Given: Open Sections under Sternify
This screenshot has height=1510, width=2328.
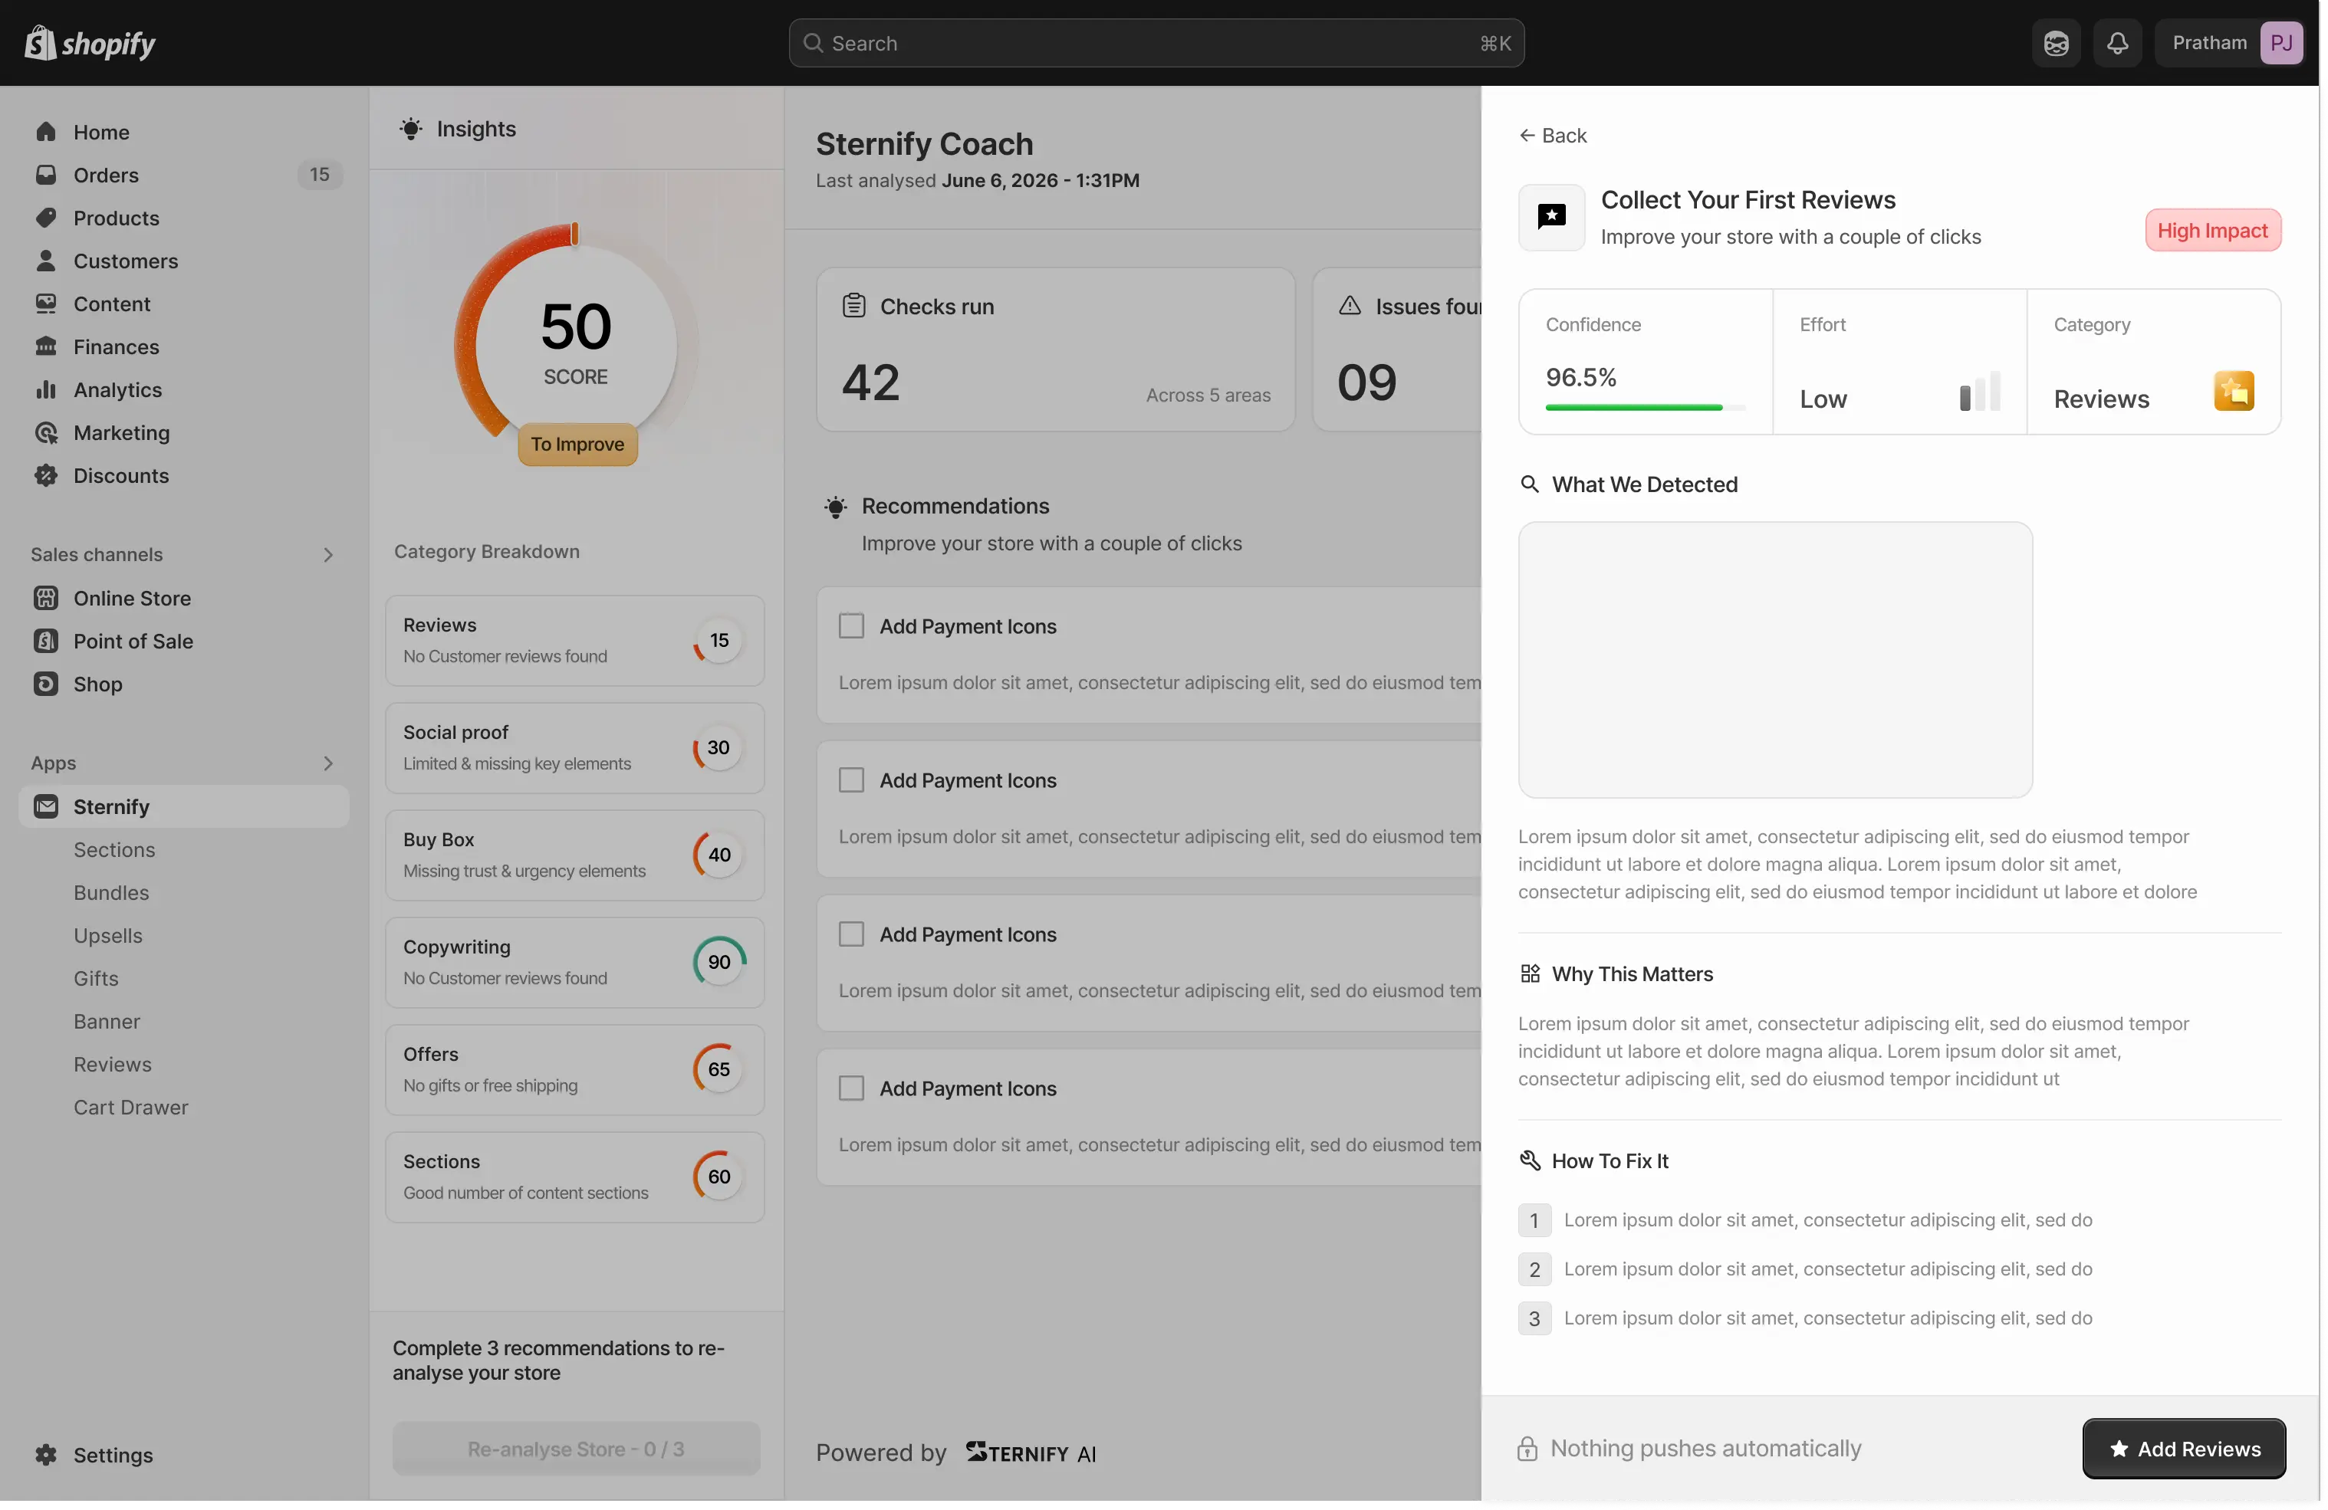Looking at the screenshot, I should click(114, 850).
